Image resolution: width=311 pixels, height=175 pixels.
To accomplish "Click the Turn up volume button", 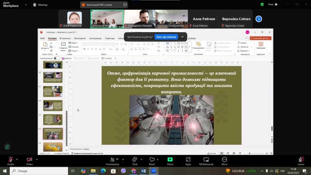I will coord(166,37).
